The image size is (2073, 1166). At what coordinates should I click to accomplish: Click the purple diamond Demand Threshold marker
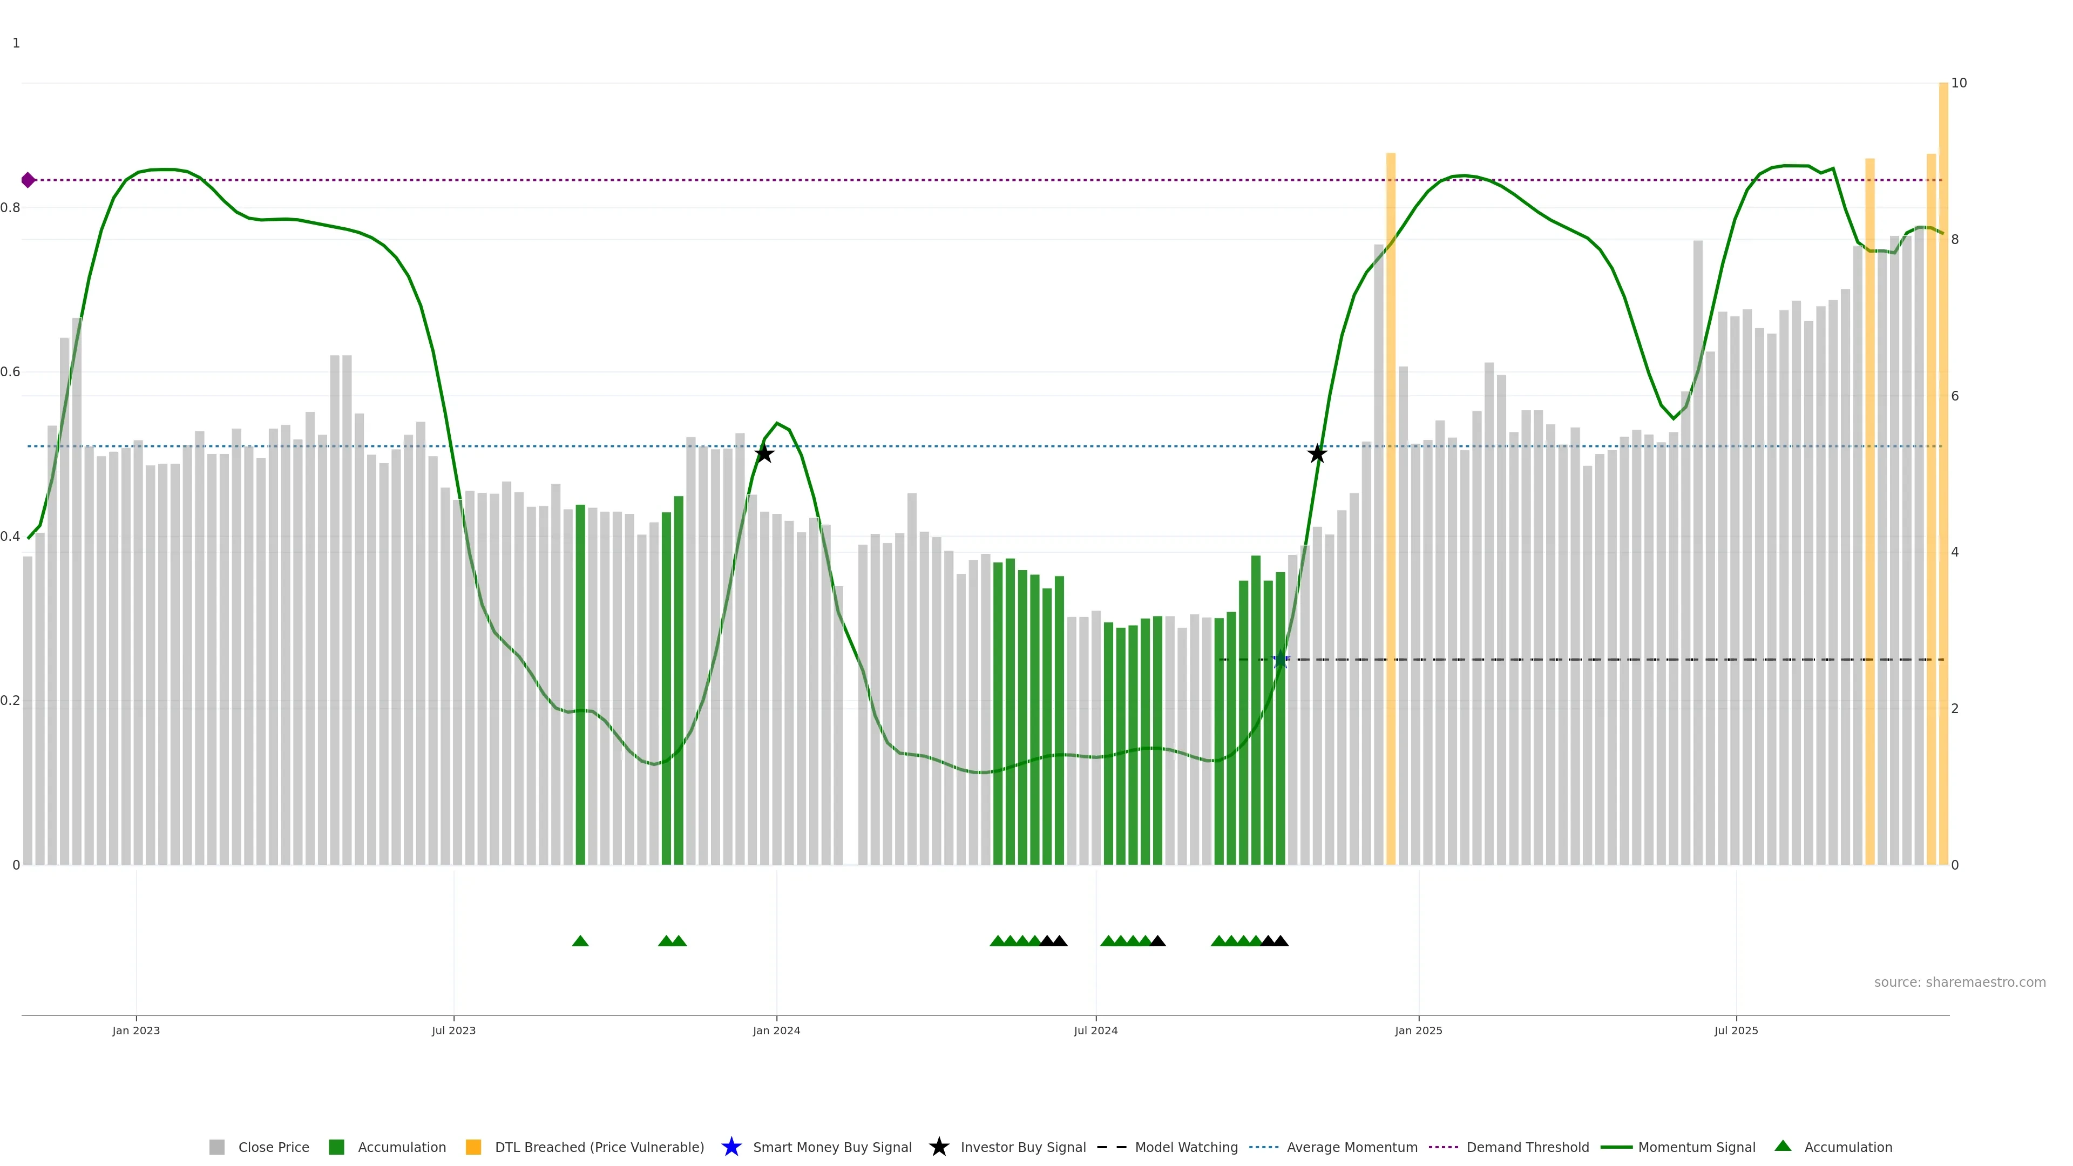[28, 180]
